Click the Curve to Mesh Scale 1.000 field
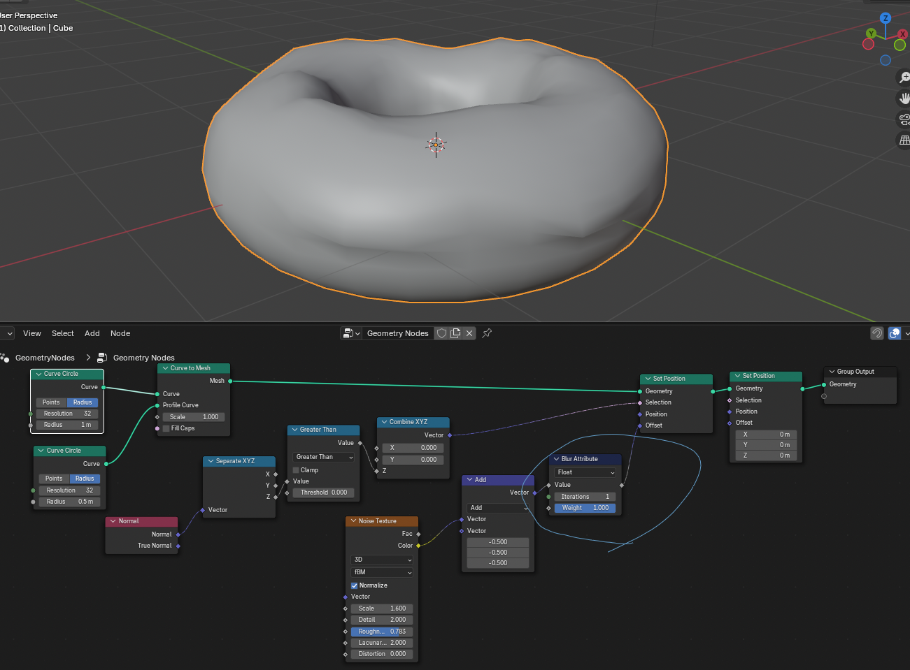910x670 pixels. [x=194, y=417]
